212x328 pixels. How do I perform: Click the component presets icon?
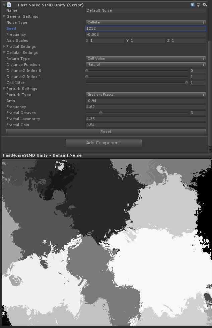pos(199,5)
